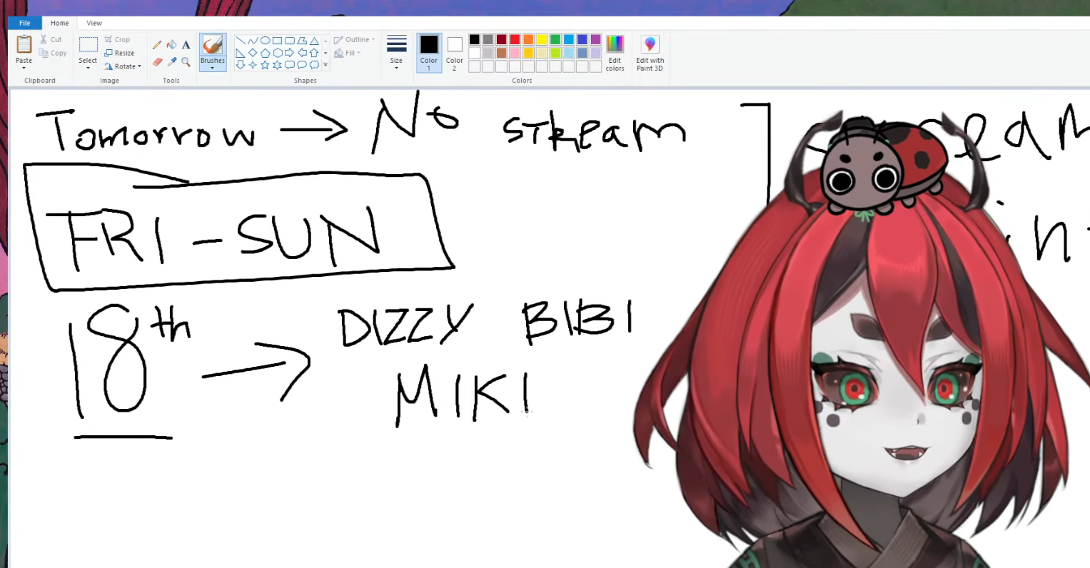Choose the Left arrow shape
This screenshot has height=568, width=1090.
point(302,53)
